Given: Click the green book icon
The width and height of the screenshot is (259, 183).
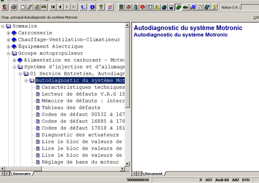Looking at the screenshot, I should click(x=178, y=7).
